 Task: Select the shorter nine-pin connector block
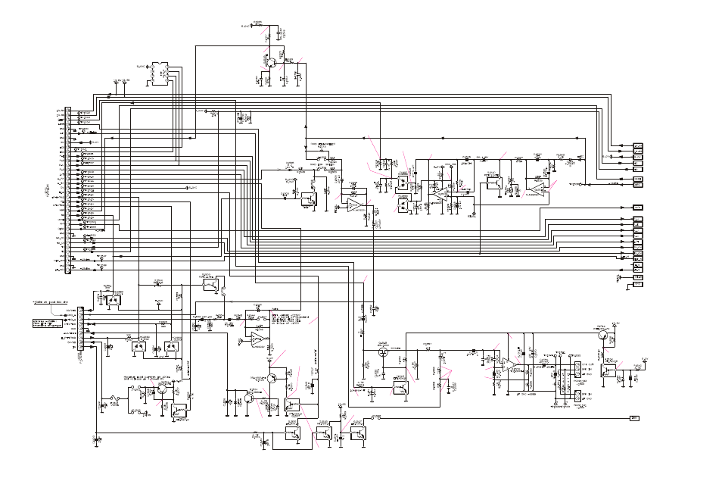point(80,329)
